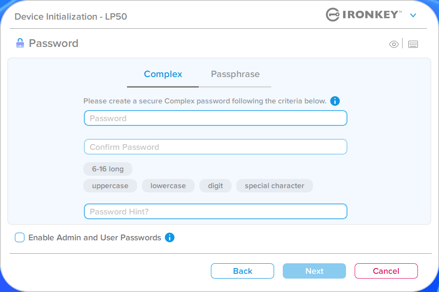Switch to the Passphrase tab
This screenshot has width=439, height=292.
pyautogui.click(x=235, y=75)
